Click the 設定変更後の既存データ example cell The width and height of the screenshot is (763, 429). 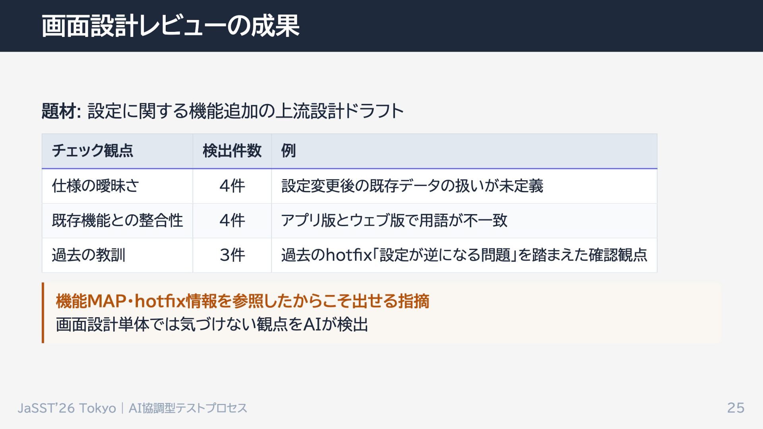(x=412, y=186)
